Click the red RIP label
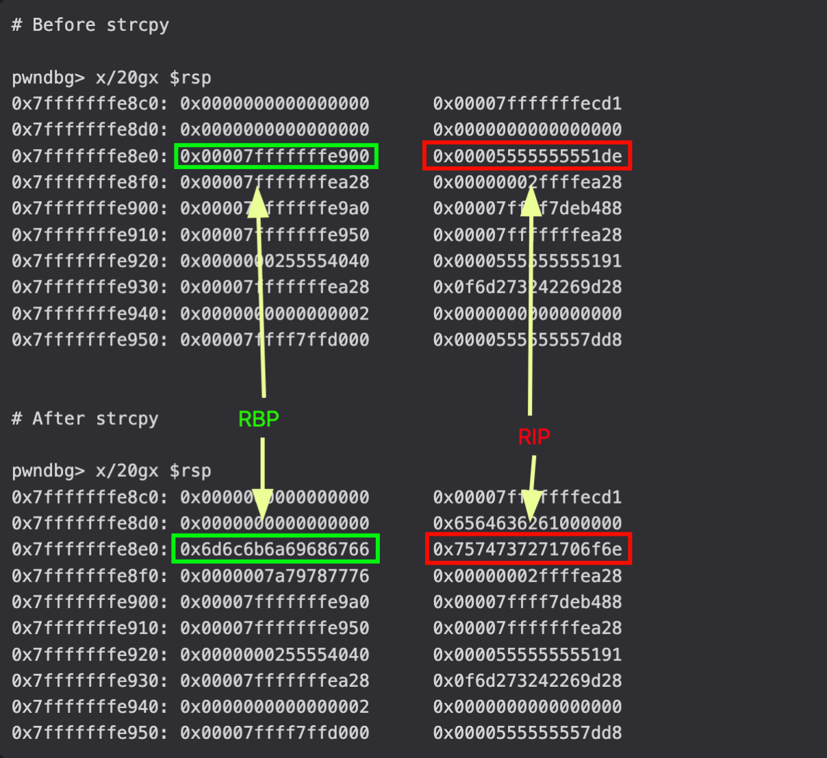The width and height of the screenshot is (827, 758). [534, 436]
